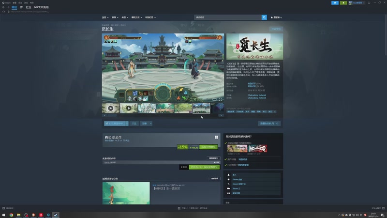Image resolution: width=387 pixels, height=218 pixels.
Task: Open the Windows Start menu
Action: point(4,215)
